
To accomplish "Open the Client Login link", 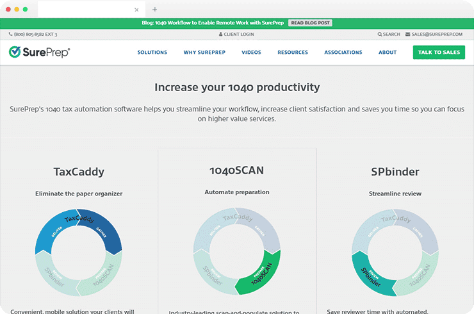I will pyautogui.click(x=236, y=34).
